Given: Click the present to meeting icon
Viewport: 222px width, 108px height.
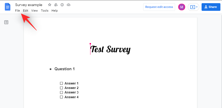Looking at the screenshot, I should [x=193, y=7].
